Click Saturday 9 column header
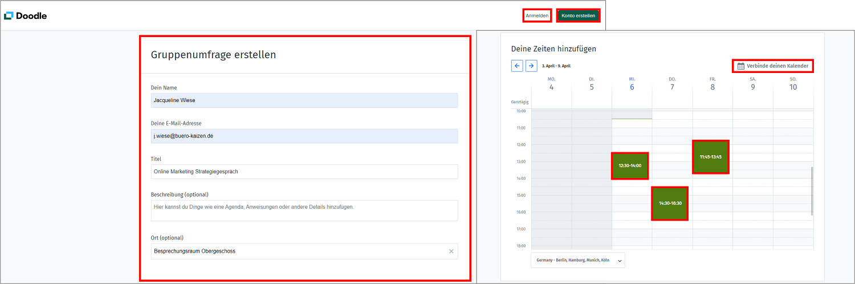 point(753,84)
